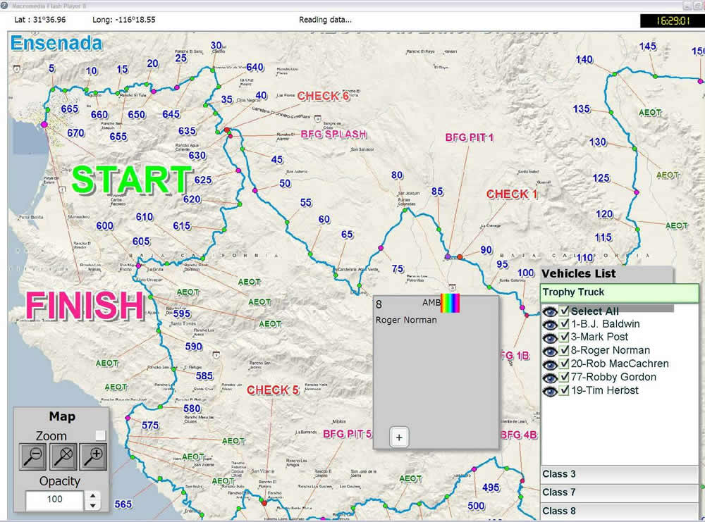The width and height of the screenshot is (705, 522).
Task: Uncheck the 1-B.J. Baldwin checkbox
Action: pyautogui.click(x=564, y=324)
